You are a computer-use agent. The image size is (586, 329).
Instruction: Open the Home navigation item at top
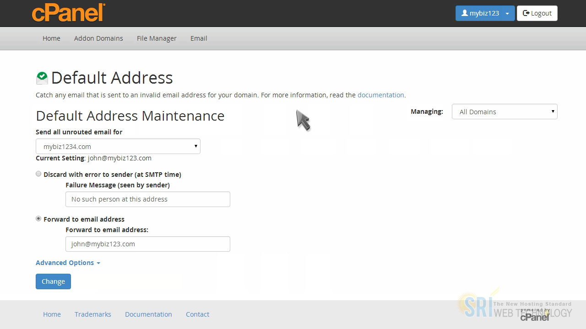pyautogui.click(x=51, y=38)
